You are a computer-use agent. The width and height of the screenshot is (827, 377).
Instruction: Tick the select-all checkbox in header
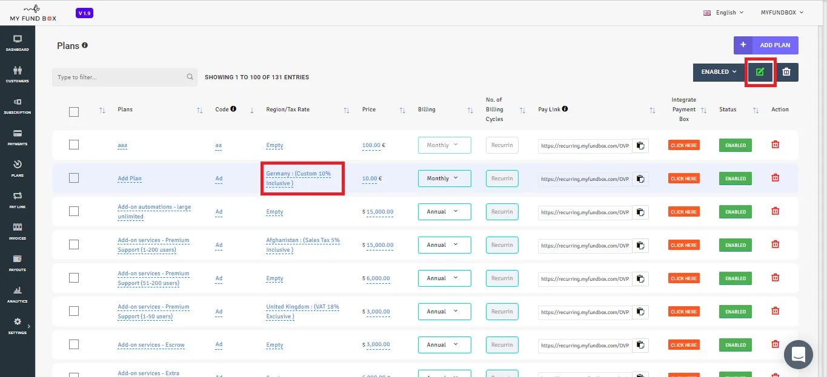click(74, 111)
